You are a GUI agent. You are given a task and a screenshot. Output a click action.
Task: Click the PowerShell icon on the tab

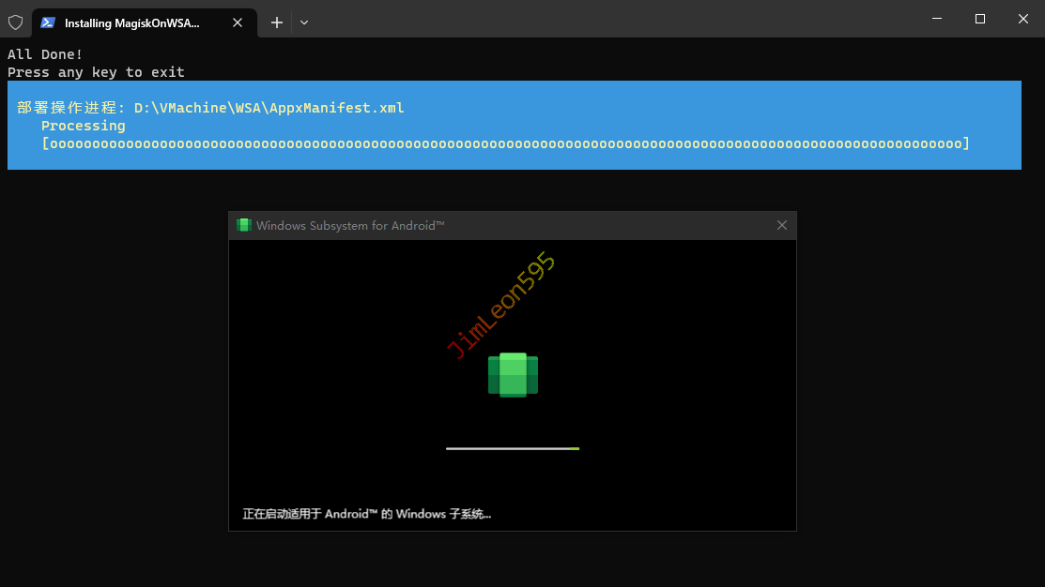[x=48, y=23]
